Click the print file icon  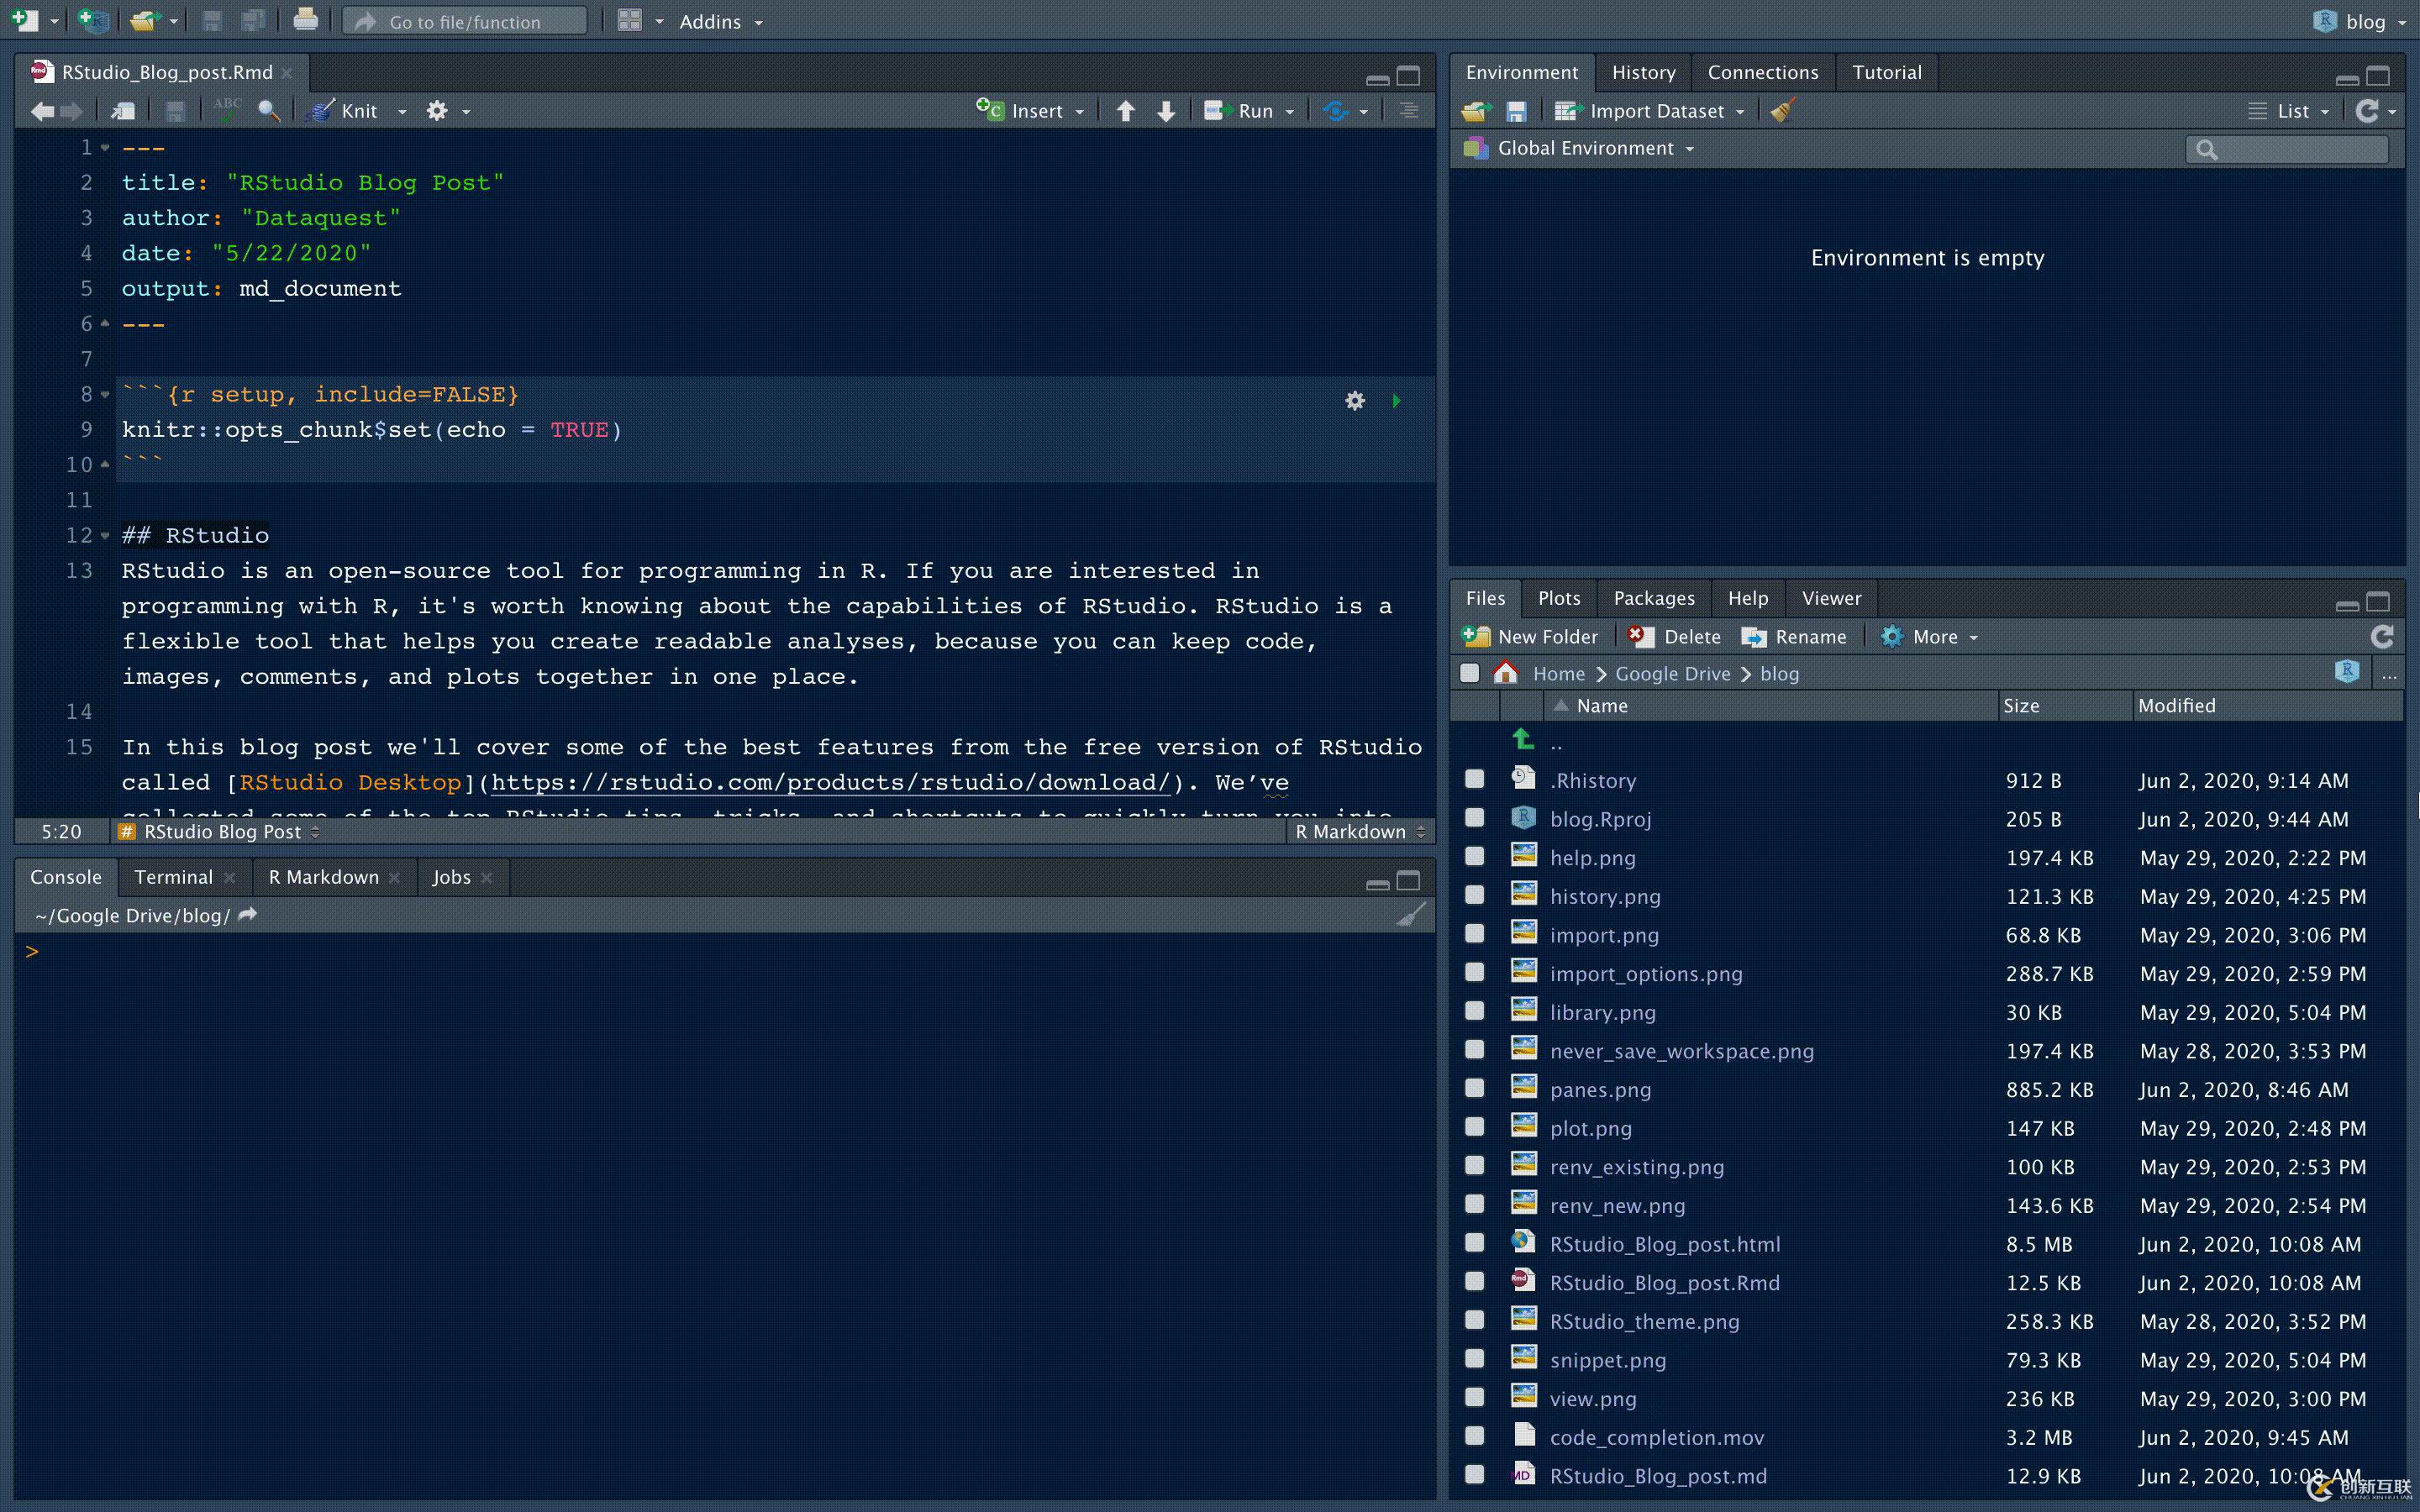click(305, 21)
